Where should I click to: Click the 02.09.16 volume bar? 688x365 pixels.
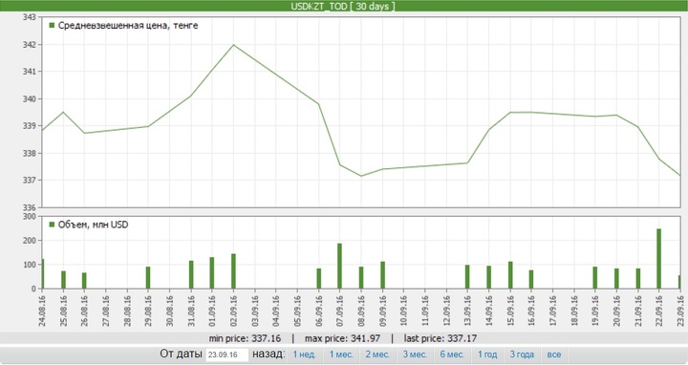[233, 271]
